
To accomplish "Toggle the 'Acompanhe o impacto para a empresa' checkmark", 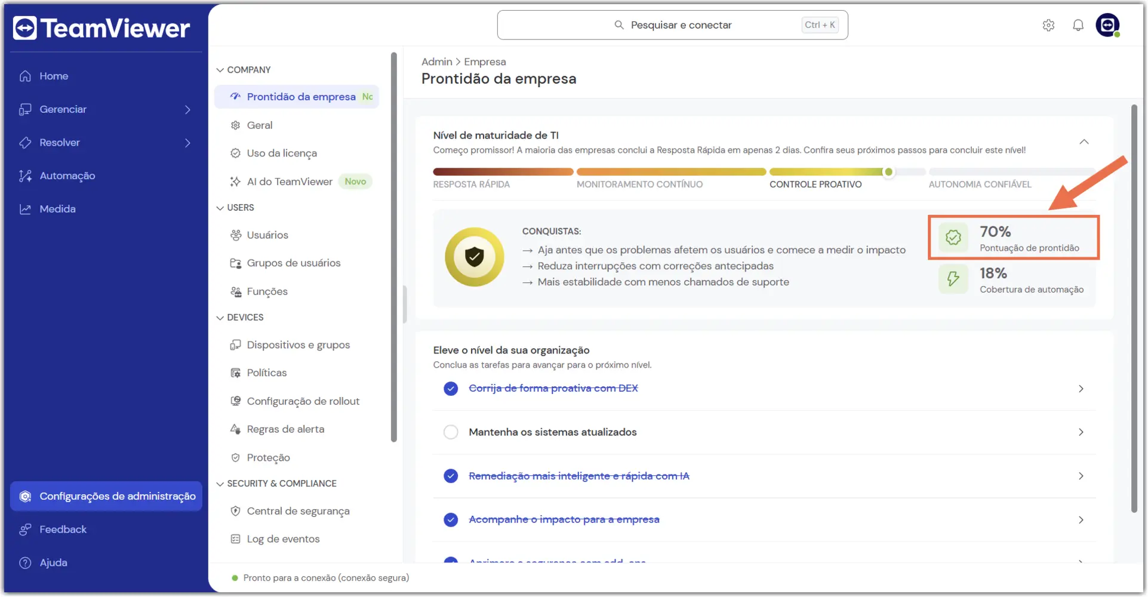I will (451, 520).
